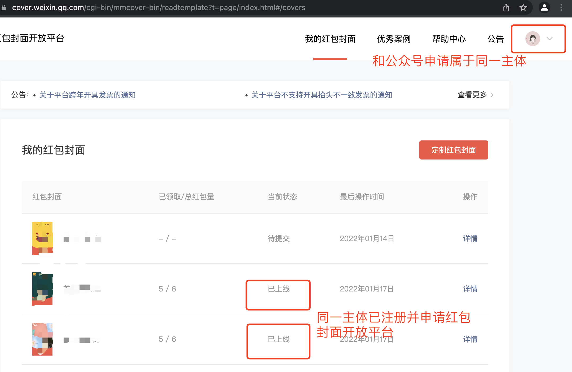Image resolution: width=572 pixels, height=372 pixels.
Task: Switch to 我的红包封面 tab
Action: tap(330, 39)
